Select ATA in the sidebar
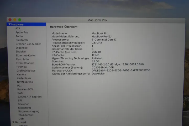Viewport: 189px width, 126px height. [18, 28]
